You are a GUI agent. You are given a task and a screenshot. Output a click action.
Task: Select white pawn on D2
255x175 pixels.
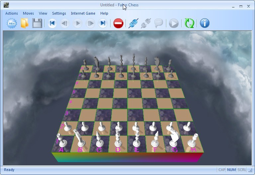coord(119,127)
